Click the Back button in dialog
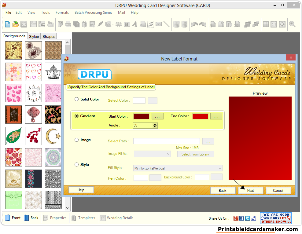The image size is (302, 234). pos(223,191)
